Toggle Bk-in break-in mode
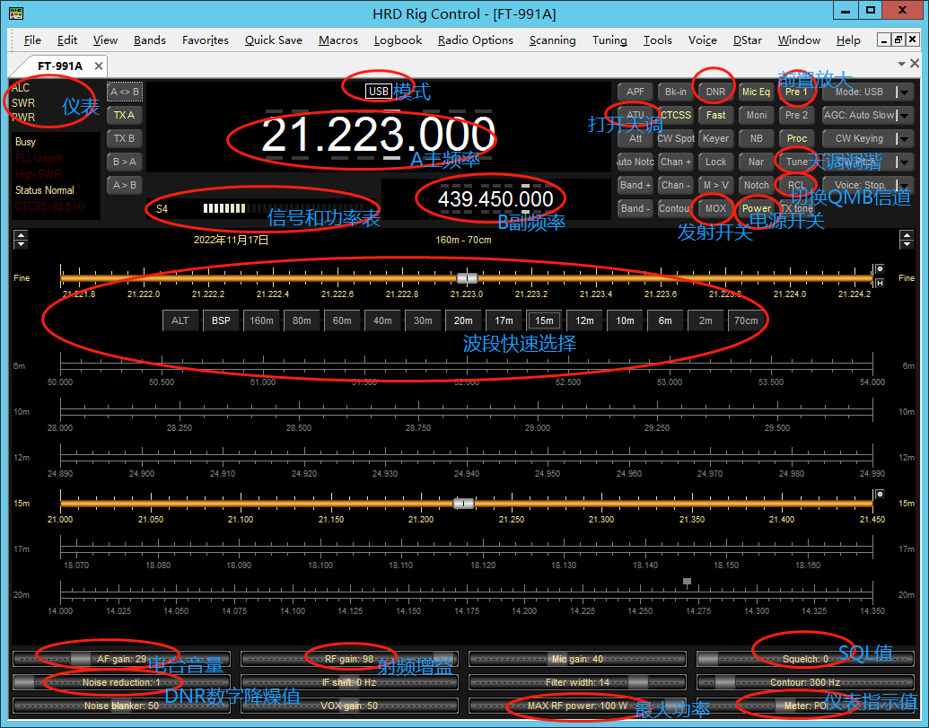 675,92
